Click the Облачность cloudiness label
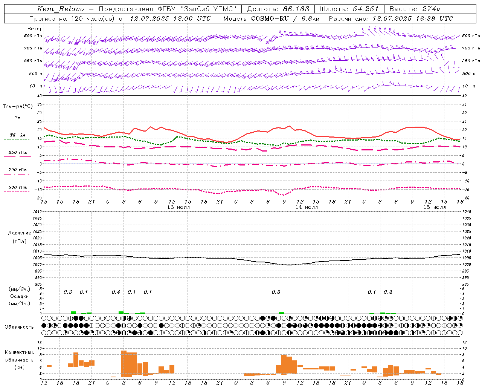 point(19,327)
